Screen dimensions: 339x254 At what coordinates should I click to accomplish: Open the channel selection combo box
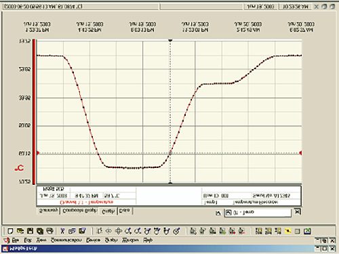click(x=258, y=213)
